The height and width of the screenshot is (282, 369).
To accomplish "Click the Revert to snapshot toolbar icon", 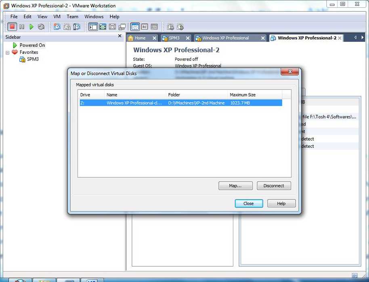I will click(x=67, y=27).
